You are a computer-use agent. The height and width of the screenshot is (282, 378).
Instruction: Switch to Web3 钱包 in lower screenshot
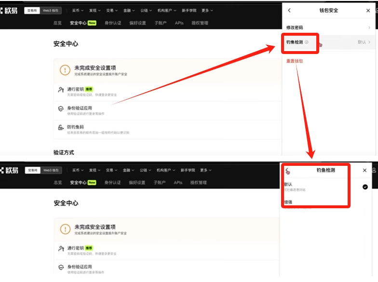click(51, 170)
